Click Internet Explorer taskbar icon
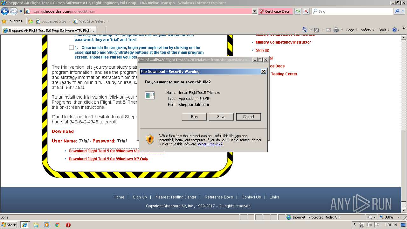The height and width of the screenshot is (229, 407). click(x=24, y=225)
